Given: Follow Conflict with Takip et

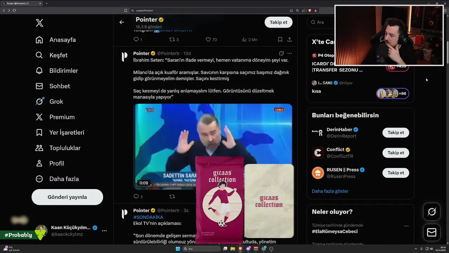Looking at the screenshot, I should pyautogui.click(x=396, y=153).
